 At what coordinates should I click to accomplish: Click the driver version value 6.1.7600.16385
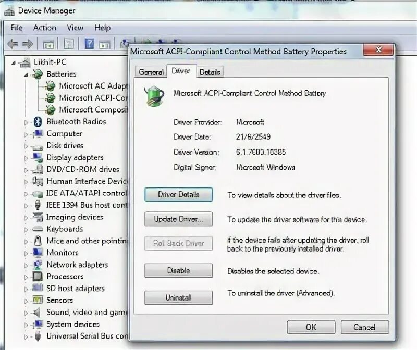[261, 152]
